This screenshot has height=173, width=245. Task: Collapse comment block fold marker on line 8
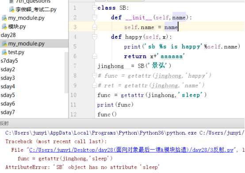pyautogui.click(x=94, y=75)
